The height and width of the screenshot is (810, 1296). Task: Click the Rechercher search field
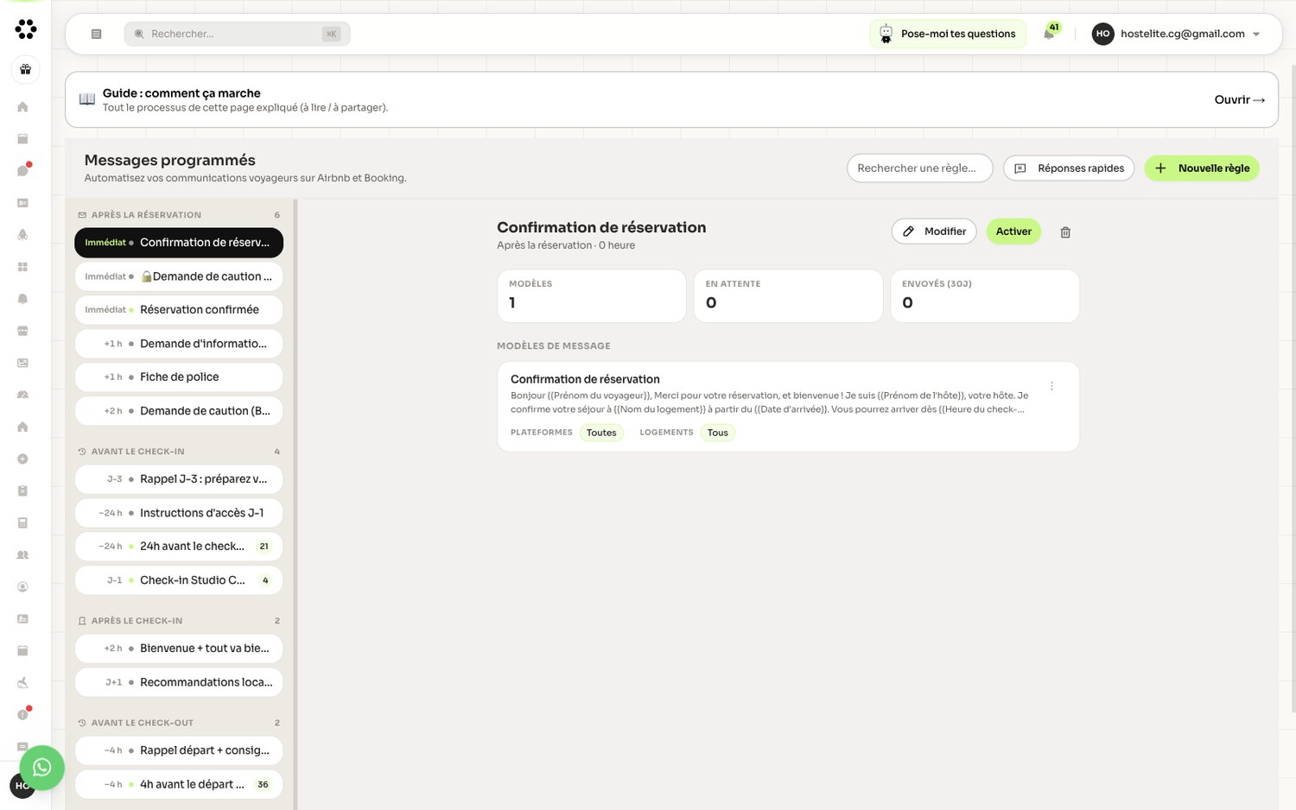238,34
